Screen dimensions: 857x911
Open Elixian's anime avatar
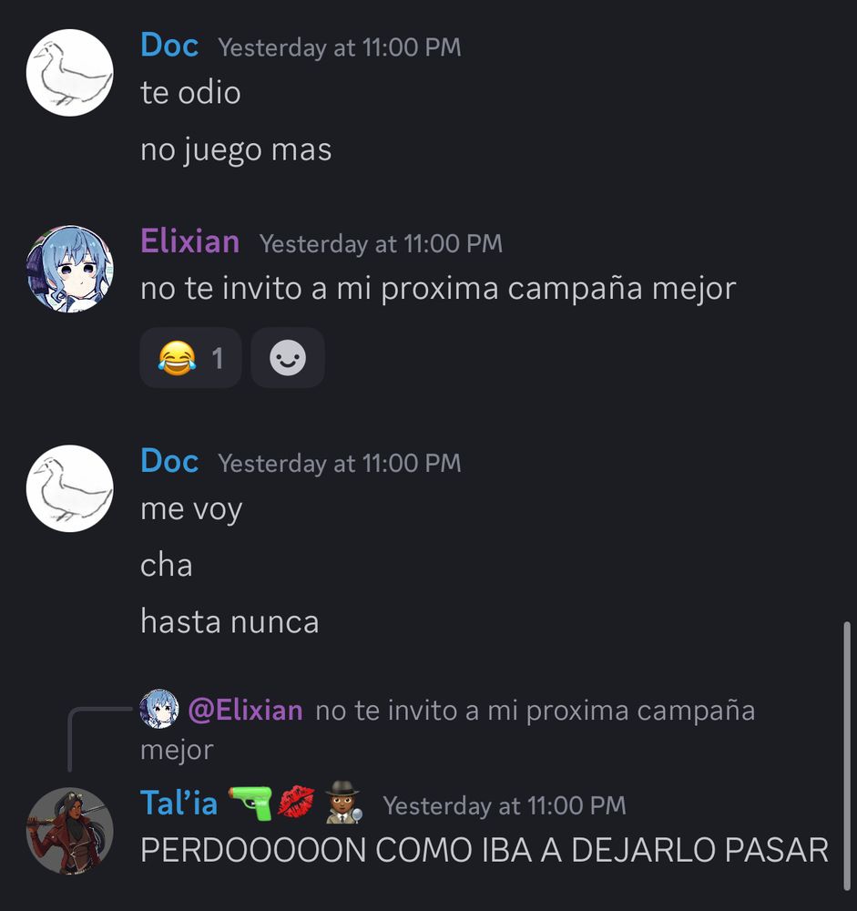tap(70, 269)
